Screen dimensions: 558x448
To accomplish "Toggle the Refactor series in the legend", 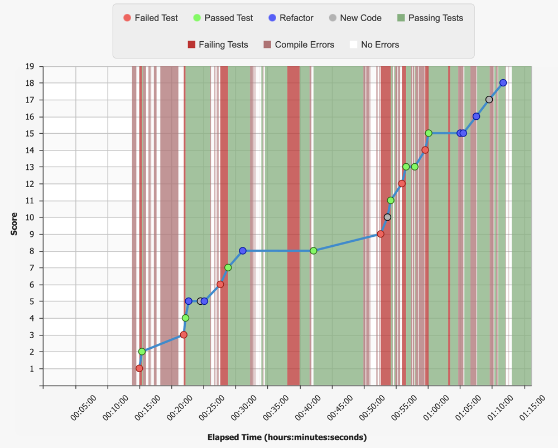I will [x=291, y=18].
